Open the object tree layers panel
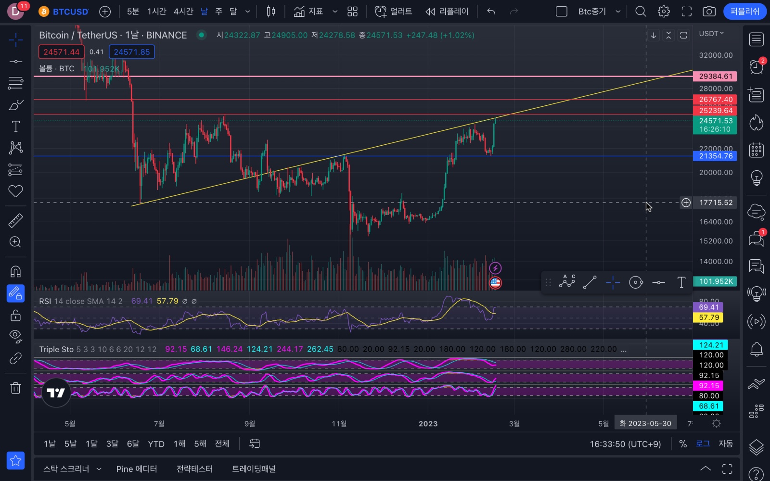Image resolution: width=770 pixels, height=481 pixels. [x=757, y=447]
